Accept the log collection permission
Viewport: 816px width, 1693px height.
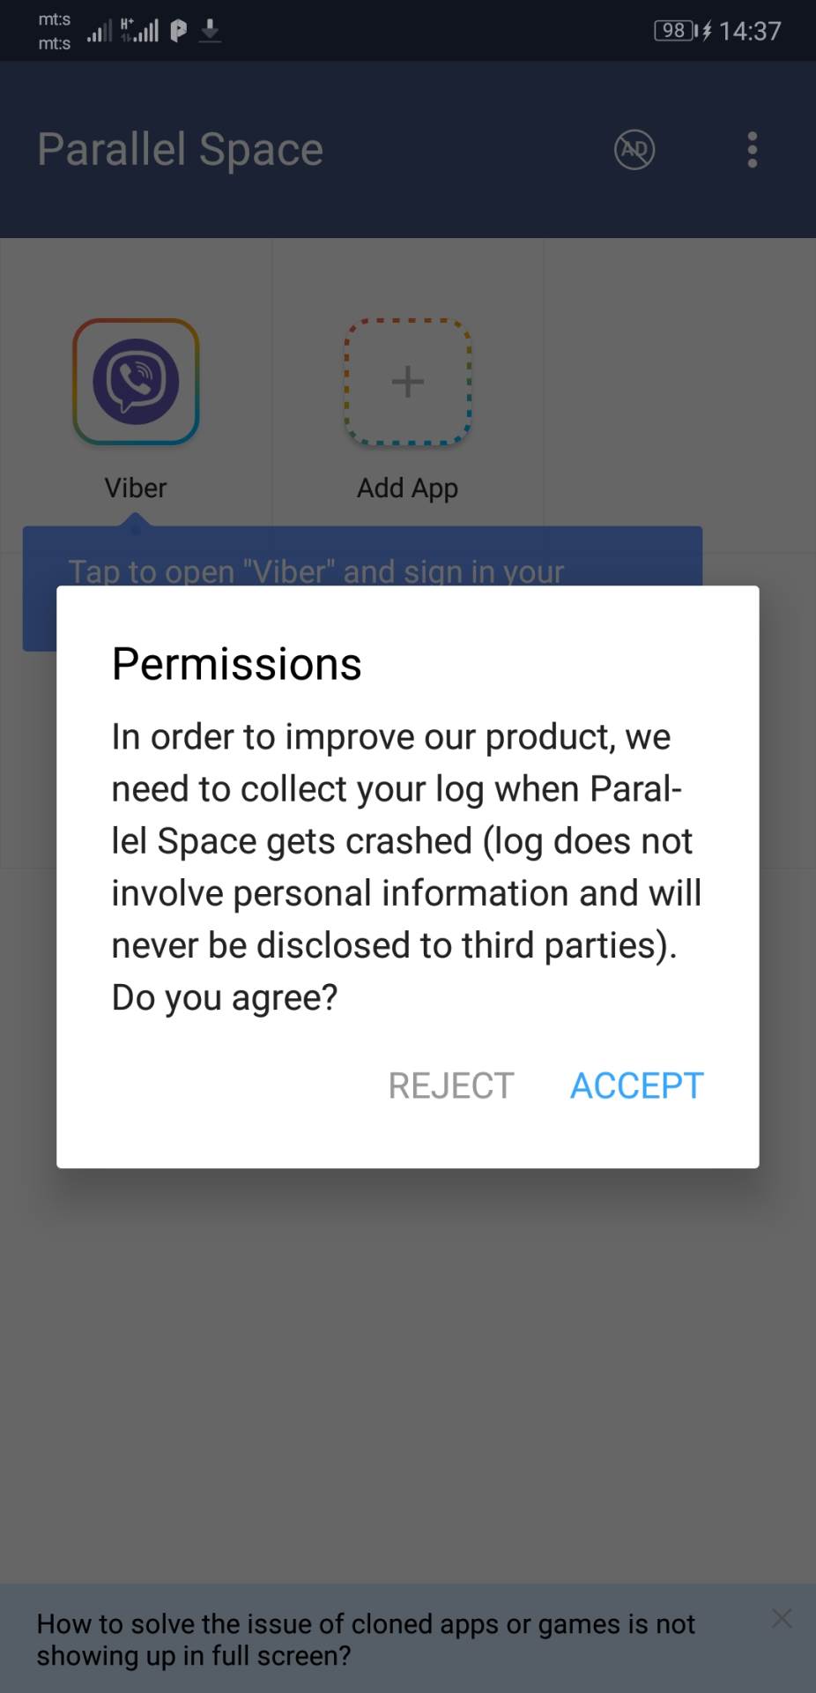click(636, 1085)
